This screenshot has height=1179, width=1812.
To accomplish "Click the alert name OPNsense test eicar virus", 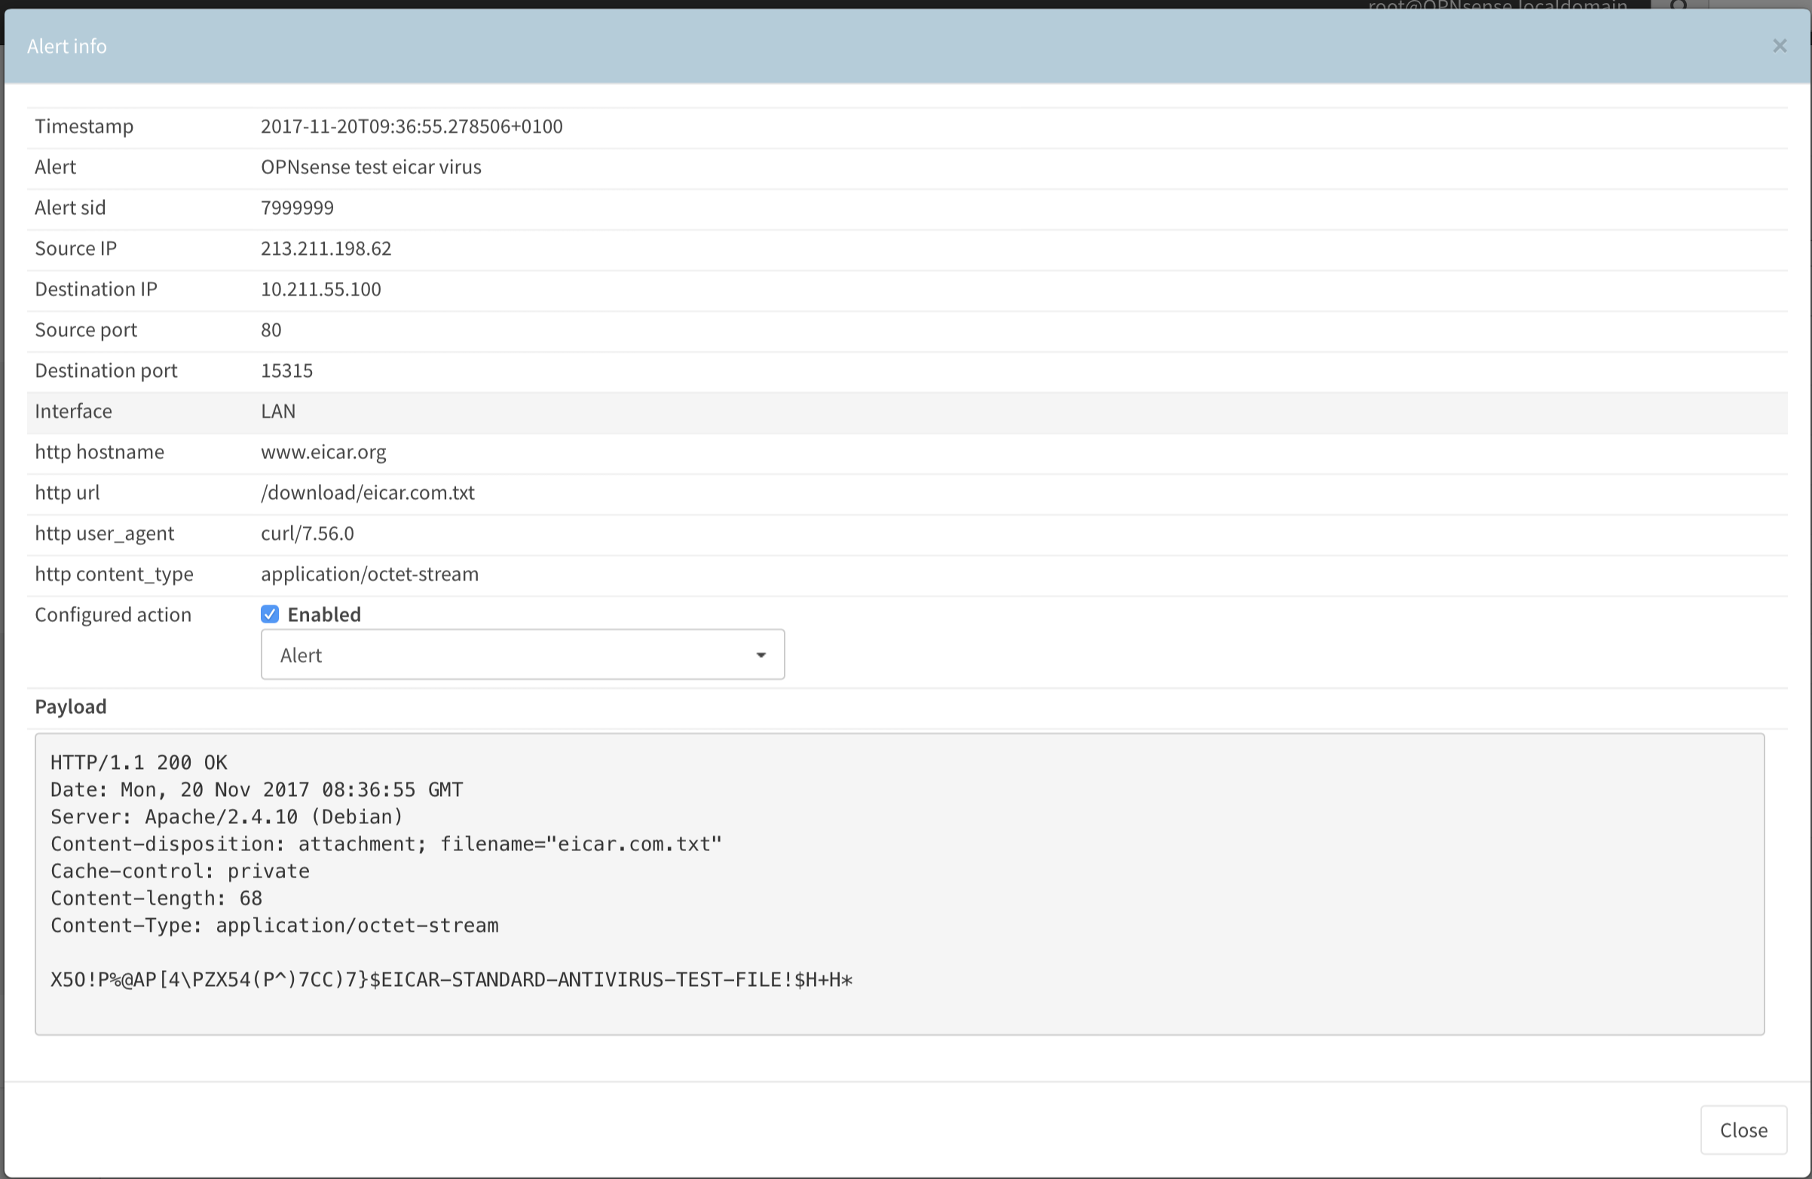I will [371, 167].
